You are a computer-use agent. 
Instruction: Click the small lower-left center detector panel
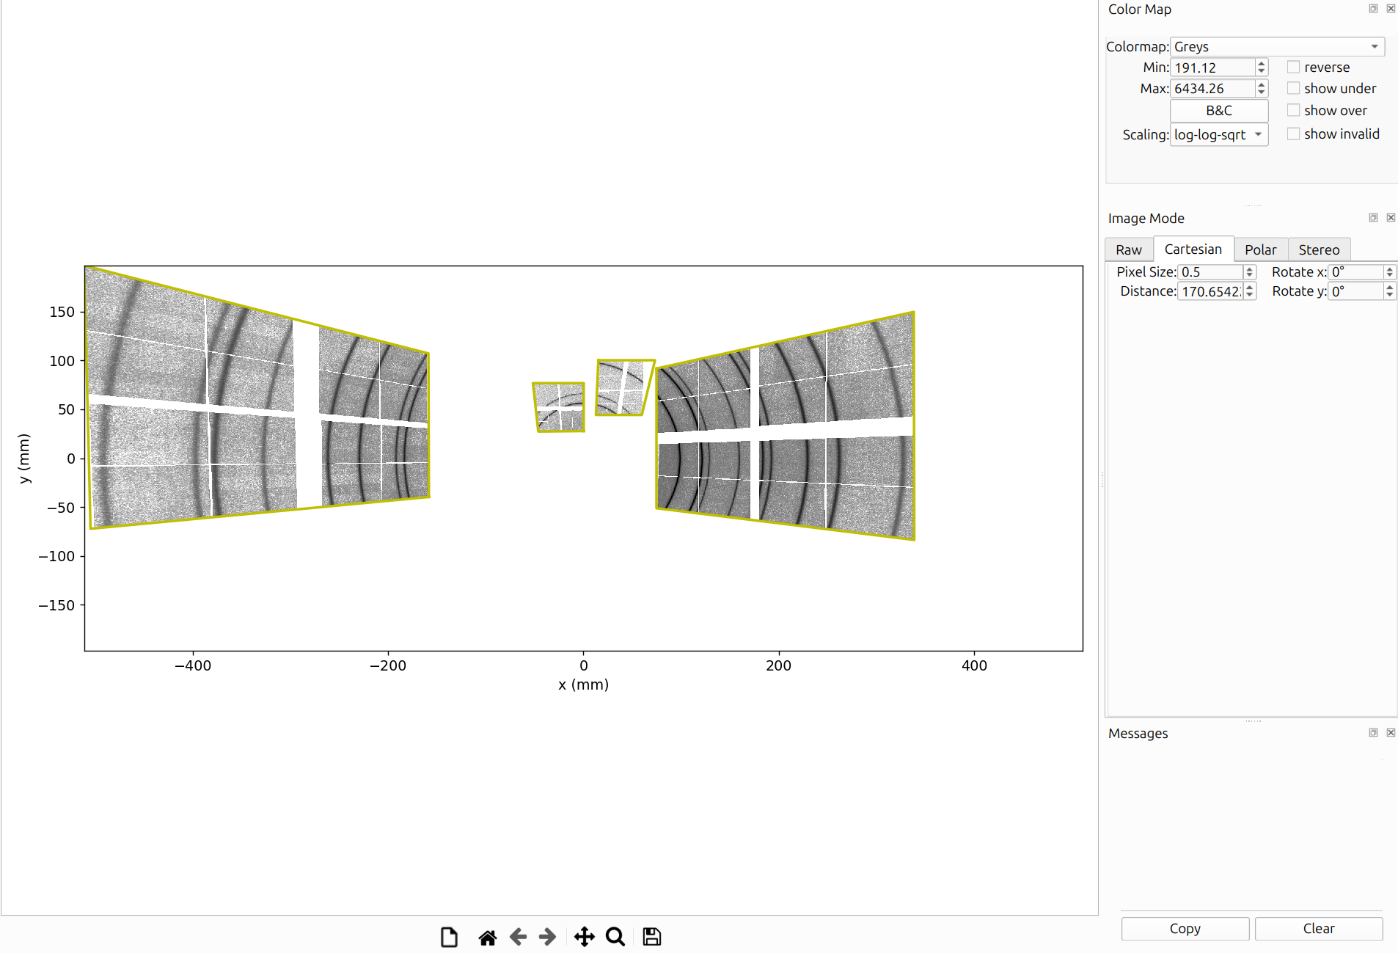click(559, 407)
